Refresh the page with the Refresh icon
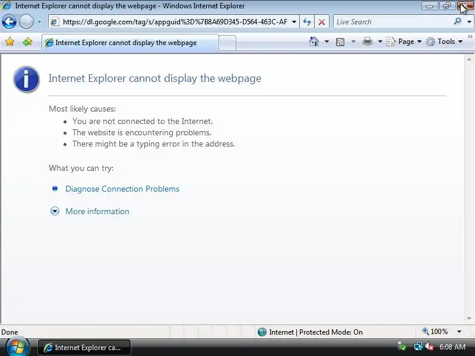The height and width of the screenshot is (356, 475). (307, 22)
